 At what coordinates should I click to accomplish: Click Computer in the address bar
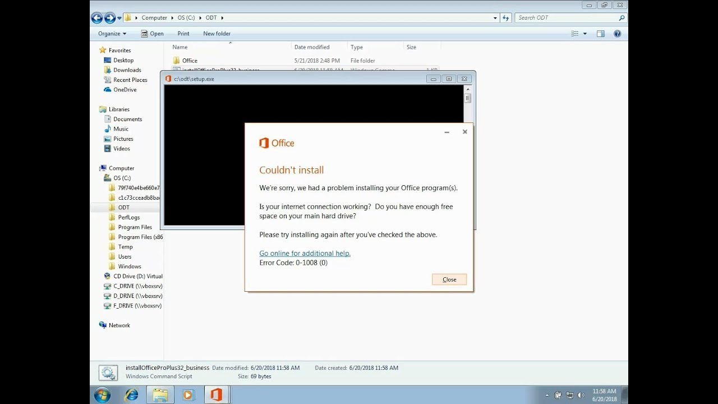pyautogui.click(x=154, y=18)
